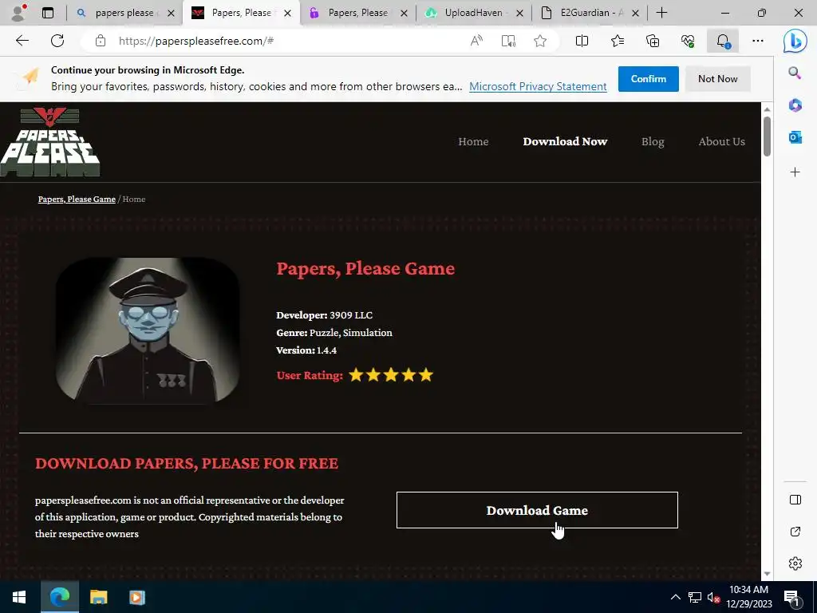Screen dimensions: 817x613
Task: Close the 'papers please' search tab
Action: point(171,13)
